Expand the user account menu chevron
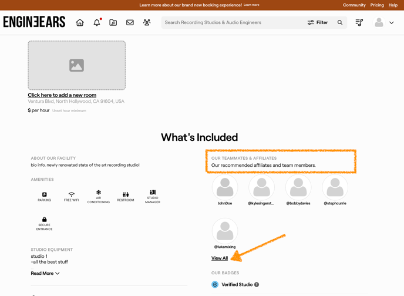The height and width of the screenshot is (296, 404). 392,23
